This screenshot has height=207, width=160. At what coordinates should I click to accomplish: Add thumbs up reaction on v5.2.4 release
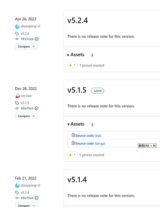click(x=72, y=65)
